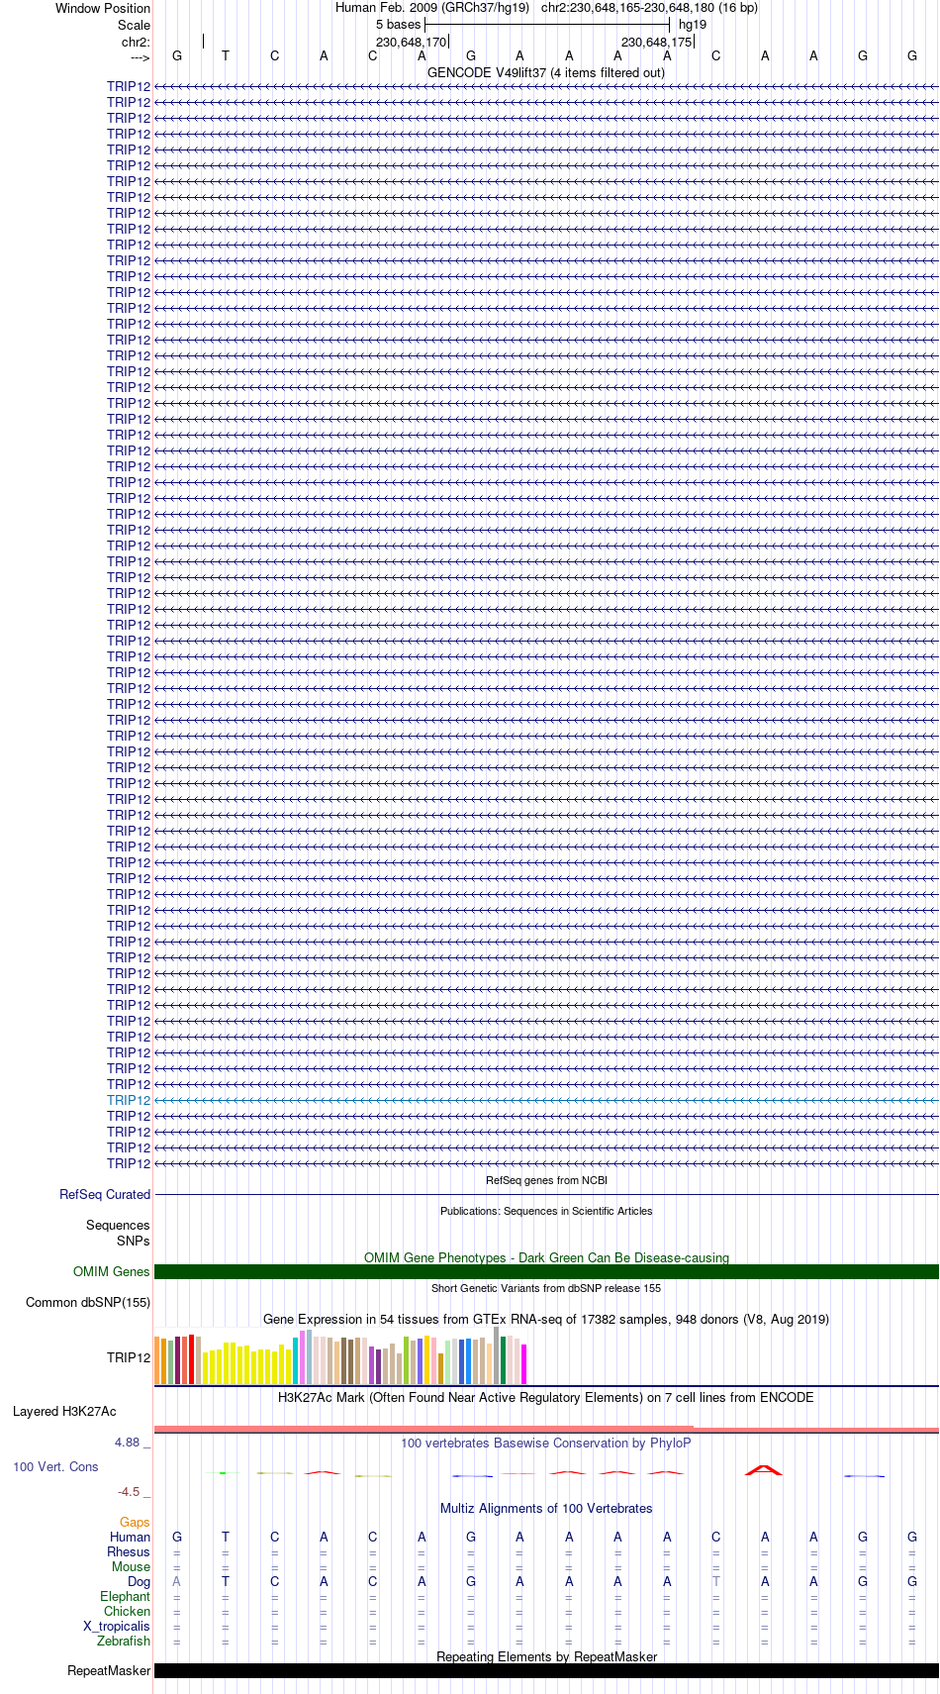Viewport: 940px width, 1694px height.
Task: Click the '--->' sequence direction label
Action: click(x=140, y=56)
